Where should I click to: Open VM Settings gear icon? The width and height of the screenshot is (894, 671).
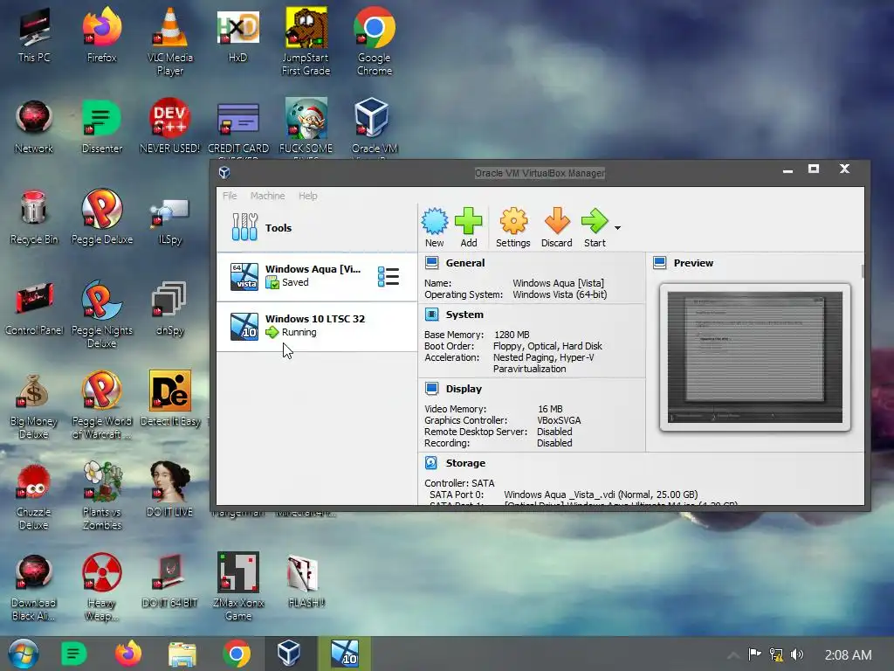click(513, 227)
